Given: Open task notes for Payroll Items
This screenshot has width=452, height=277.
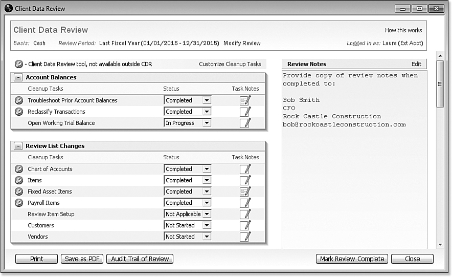Looking at the screenshot, I should [245, 203].
